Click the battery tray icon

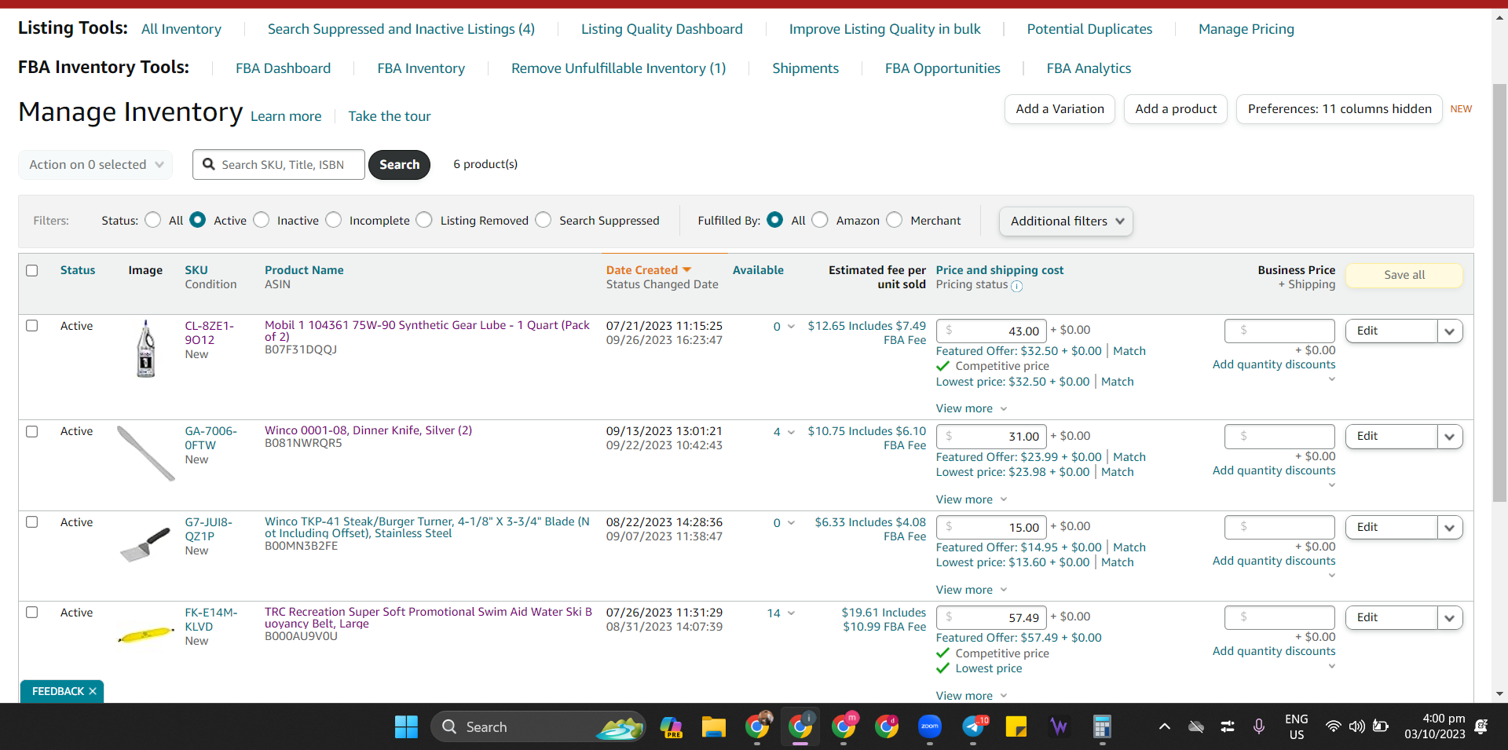pos(1381,727)
